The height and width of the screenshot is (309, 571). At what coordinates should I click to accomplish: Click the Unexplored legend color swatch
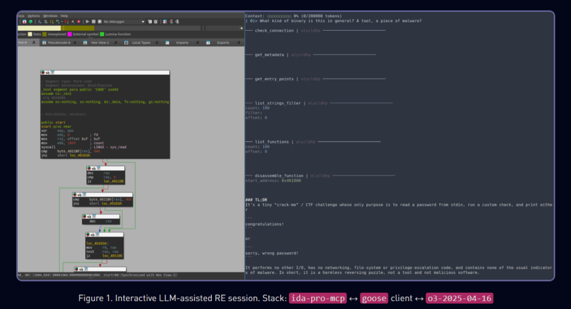45,34
